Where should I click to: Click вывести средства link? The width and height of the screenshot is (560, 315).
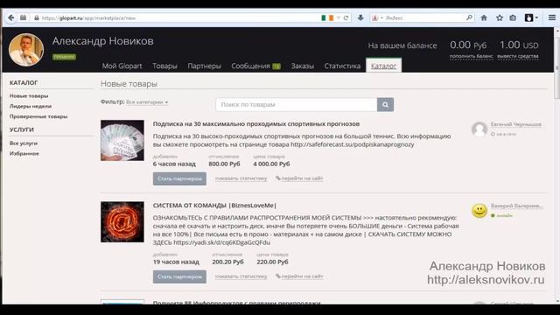pos(517,56)
